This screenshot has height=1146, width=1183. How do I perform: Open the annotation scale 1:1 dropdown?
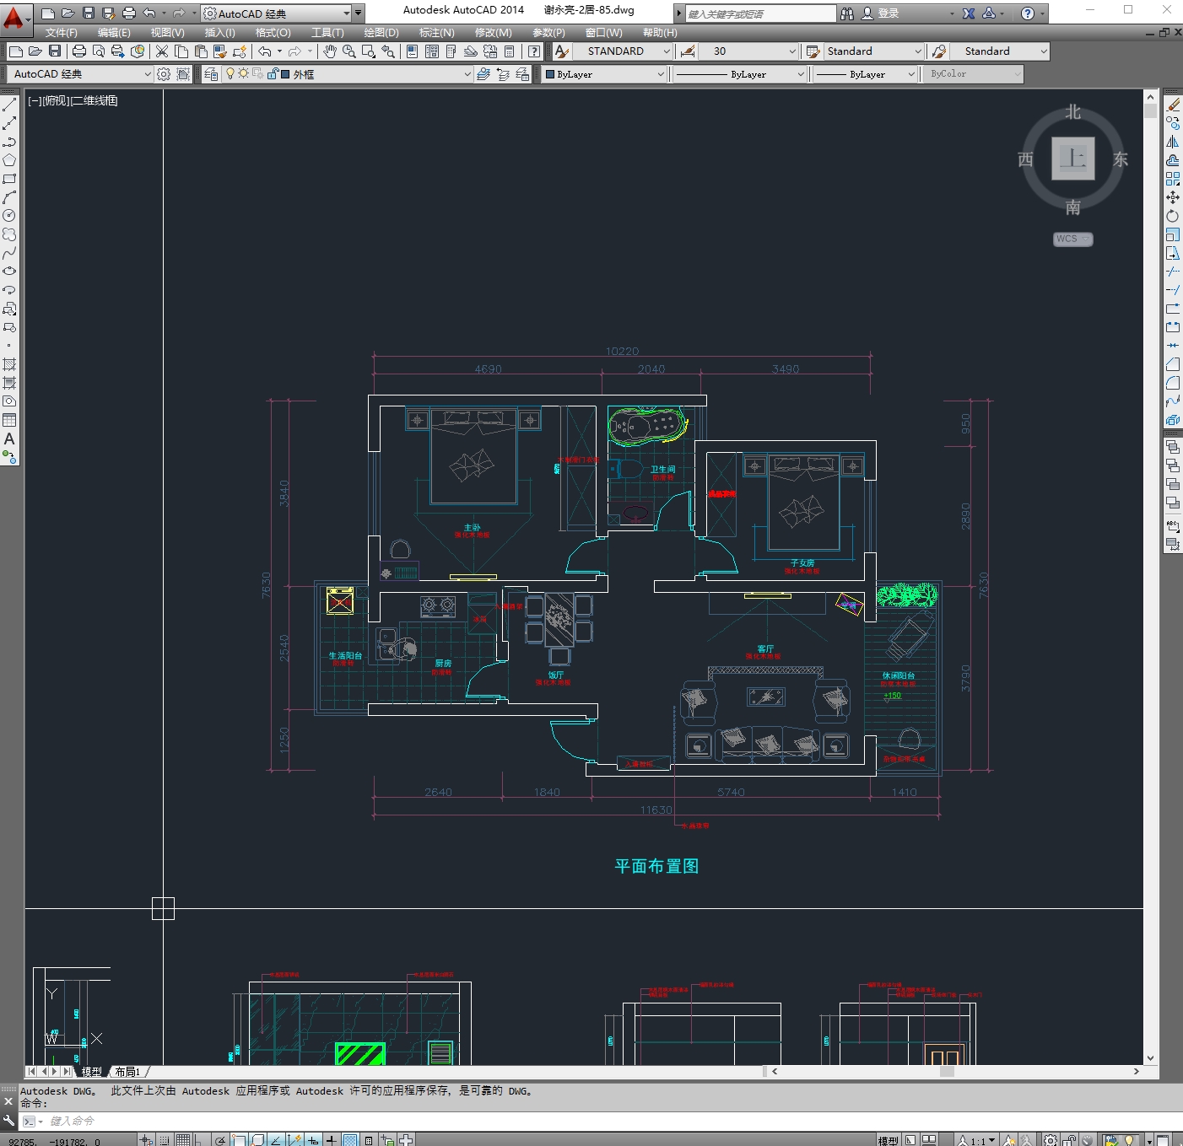click(978, 1140)
